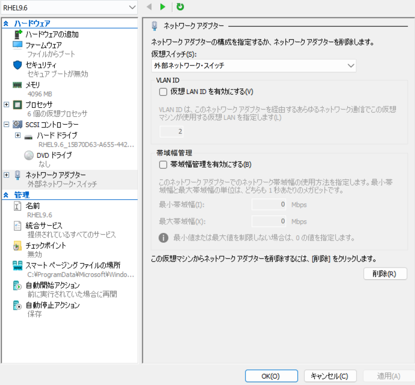The height and width of the screenshot is (385, 415).
Task: Click the 統合サービス icon
Action: coord(17,226)
